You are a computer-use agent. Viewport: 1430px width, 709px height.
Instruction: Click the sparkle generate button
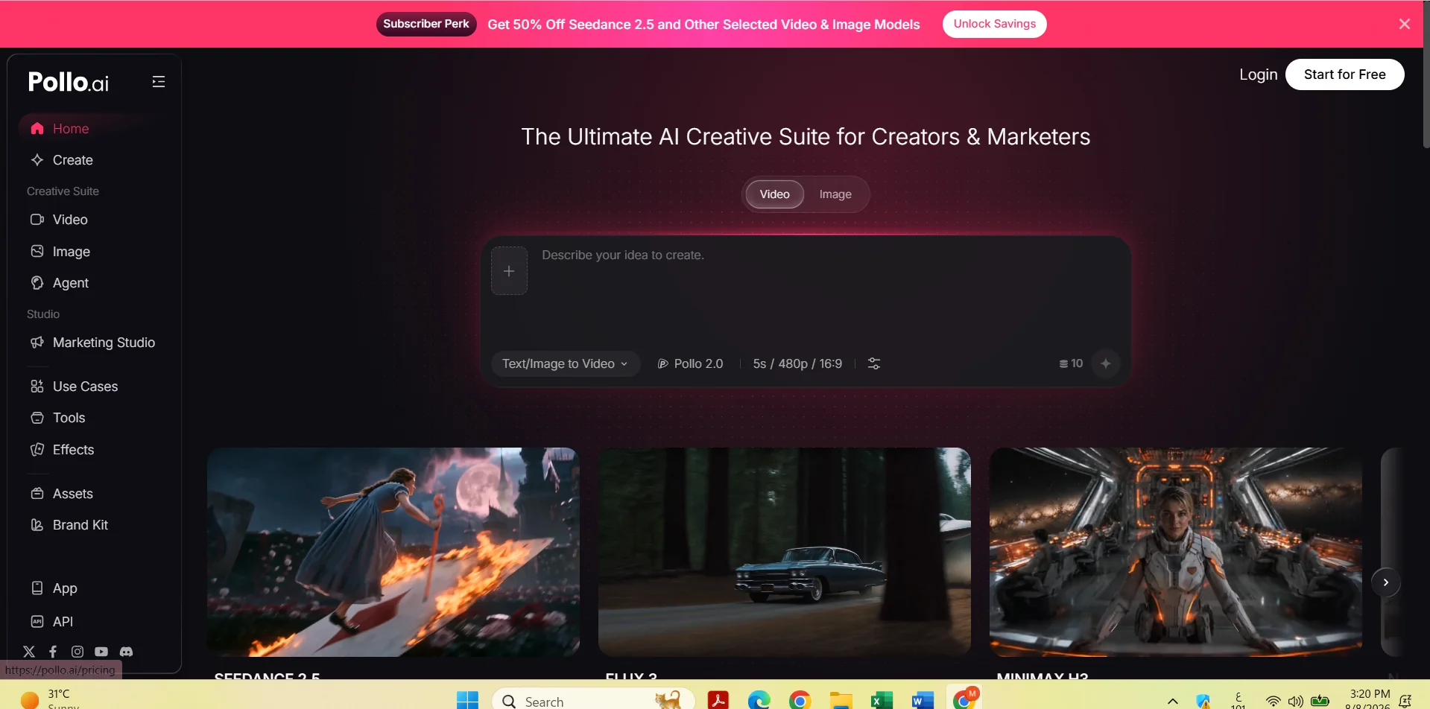(1106, 363)
